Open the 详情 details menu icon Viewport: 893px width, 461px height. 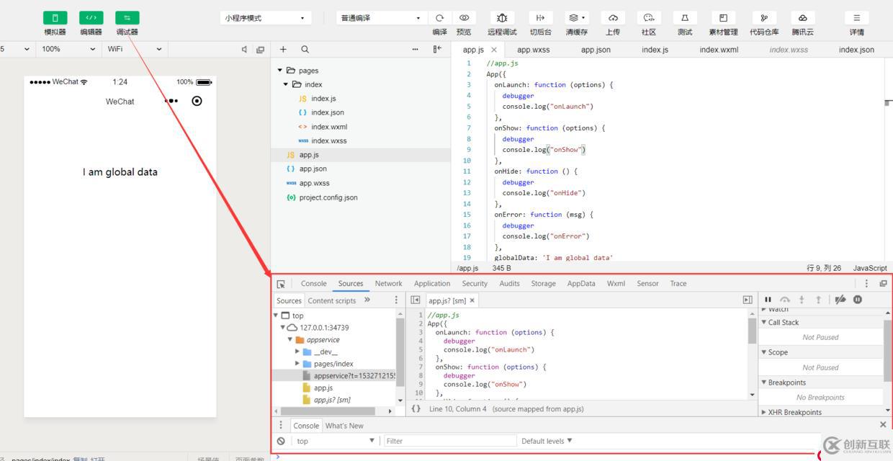point(856,18)
